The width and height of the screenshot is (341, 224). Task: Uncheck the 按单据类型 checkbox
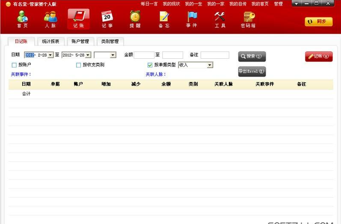(x=150, y=65)
